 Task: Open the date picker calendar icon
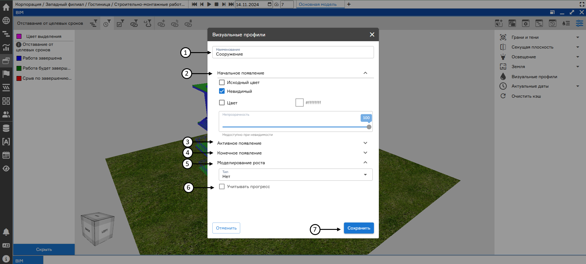click(269, 4)
